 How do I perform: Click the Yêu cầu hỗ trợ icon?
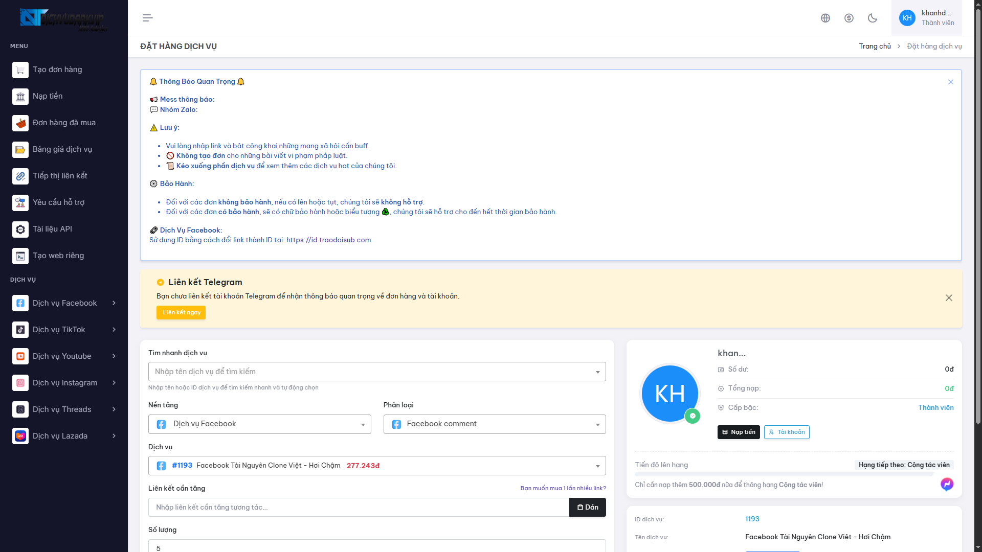tap(20, 202)
